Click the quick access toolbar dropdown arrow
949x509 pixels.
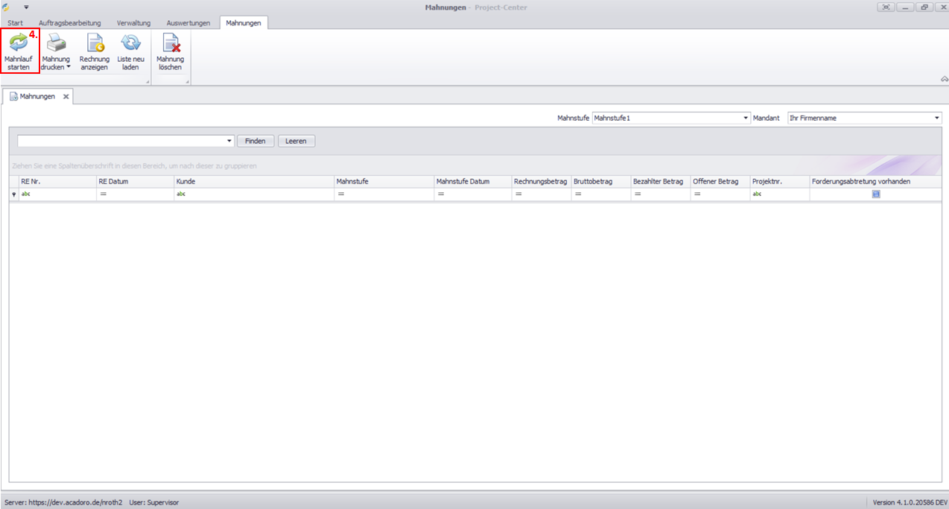pyautogui.click(x=26, y=7)
